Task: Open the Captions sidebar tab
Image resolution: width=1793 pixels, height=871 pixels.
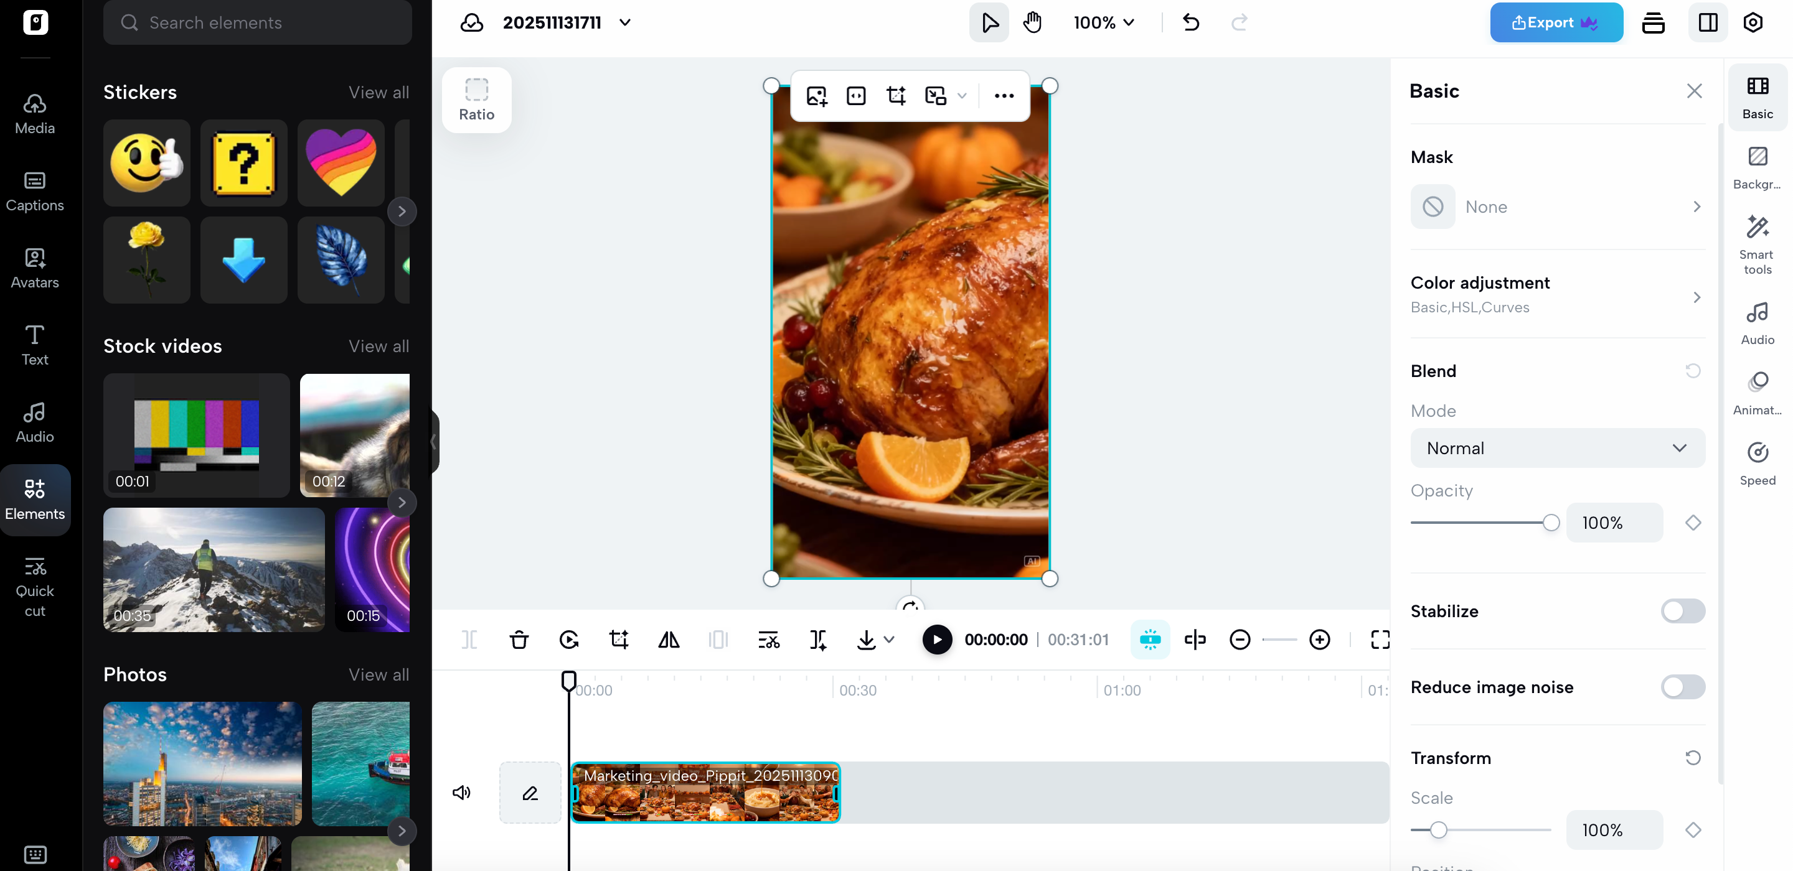Action: (x=35, y=192)
